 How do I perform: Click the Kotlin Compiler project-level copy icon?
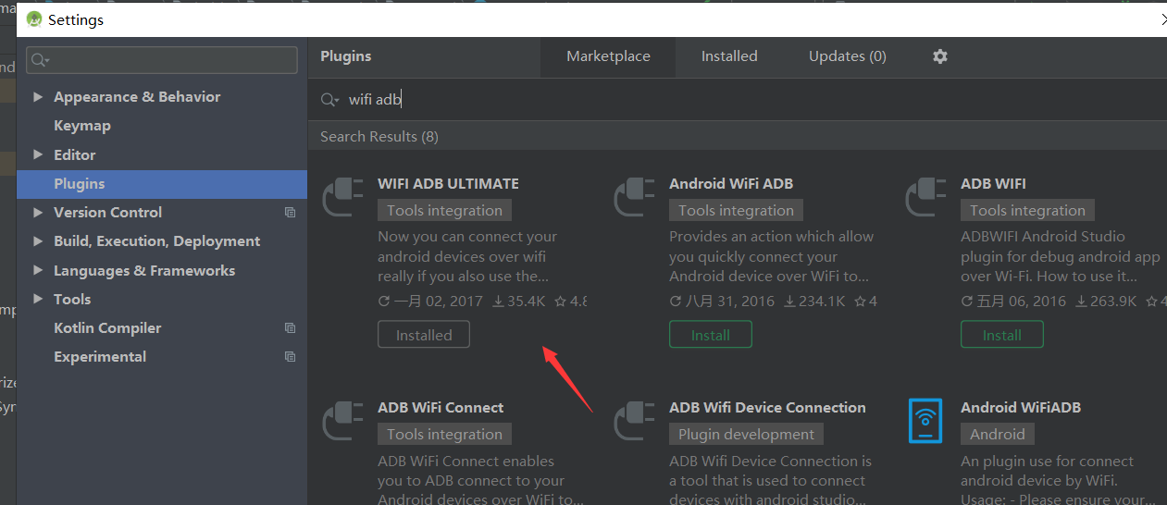[290, 328]
